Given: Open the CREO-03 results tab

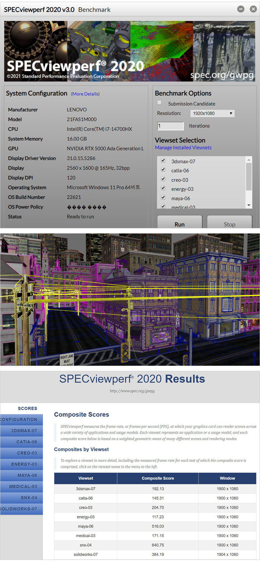Looking at the screenshot, I should 22,453.
